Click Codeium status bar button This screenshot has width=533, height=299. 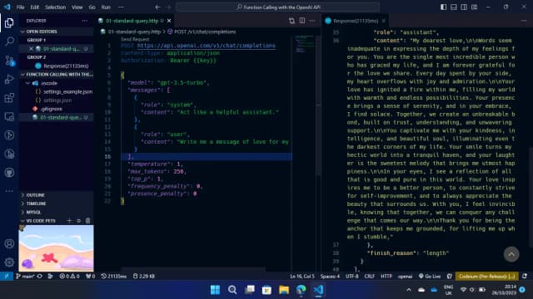click(486, 277)
